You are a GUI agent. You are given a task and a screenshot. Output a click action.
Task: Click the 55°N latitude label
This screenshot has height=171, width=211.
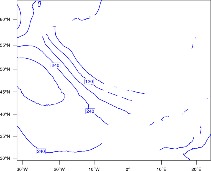5,45
